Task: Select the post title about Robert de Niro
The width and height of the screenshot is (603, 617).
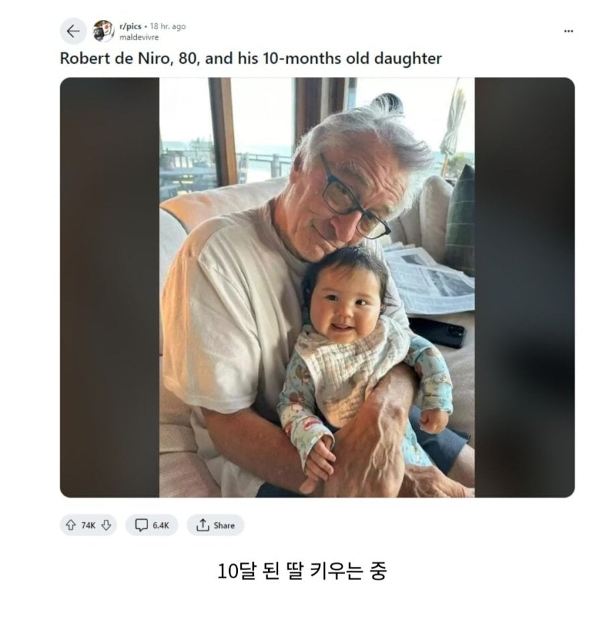Action: pyautogui.click(x=251, y=58)
